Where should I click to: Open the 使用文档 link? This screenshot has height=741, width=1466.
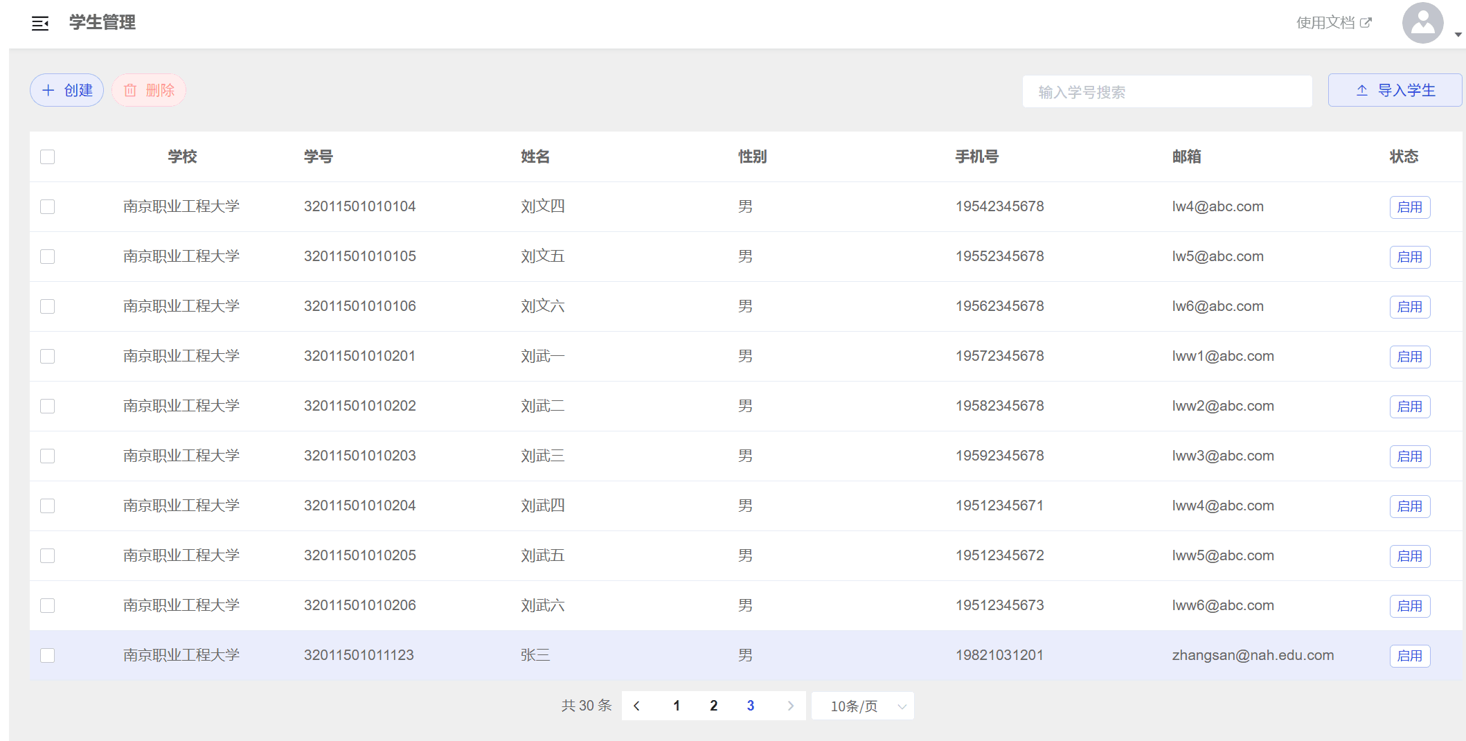click(x=1325, y=23)
